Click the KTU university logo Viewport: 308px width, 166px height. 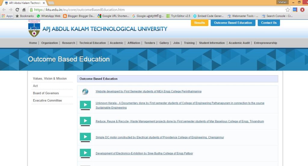(x=34, y=29)
